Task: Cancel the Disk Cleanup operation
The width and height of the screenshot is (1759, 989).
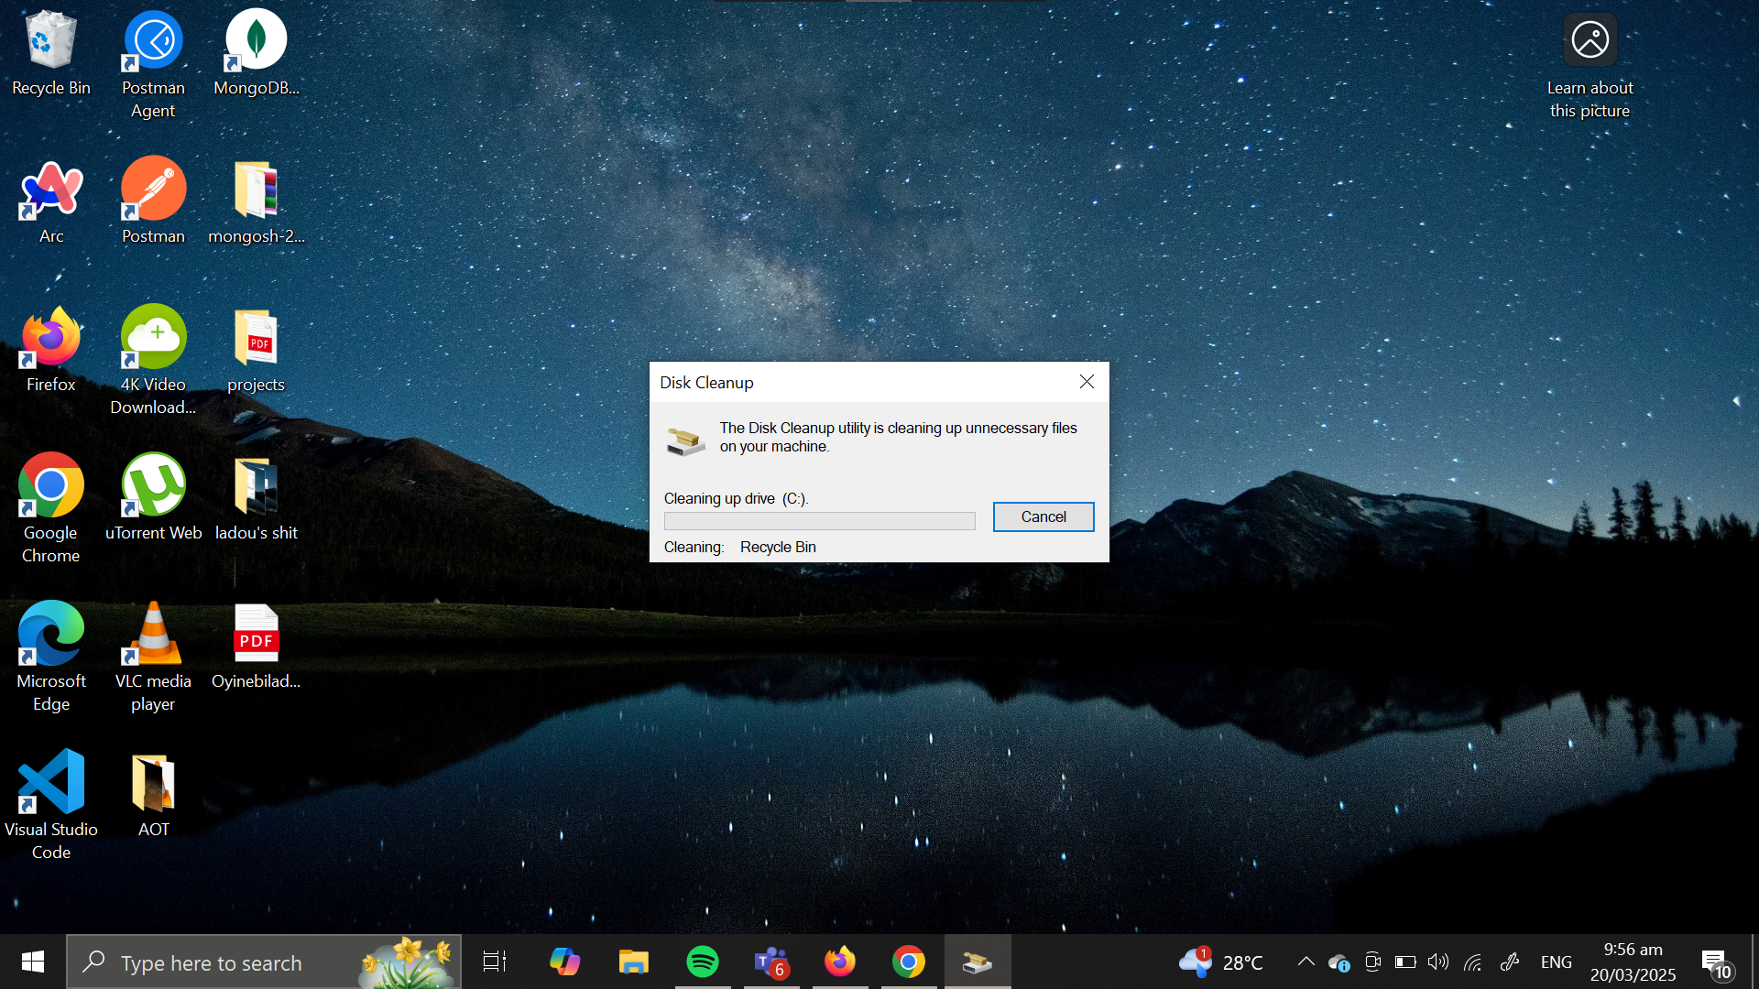Action: tap(1043, 516)
